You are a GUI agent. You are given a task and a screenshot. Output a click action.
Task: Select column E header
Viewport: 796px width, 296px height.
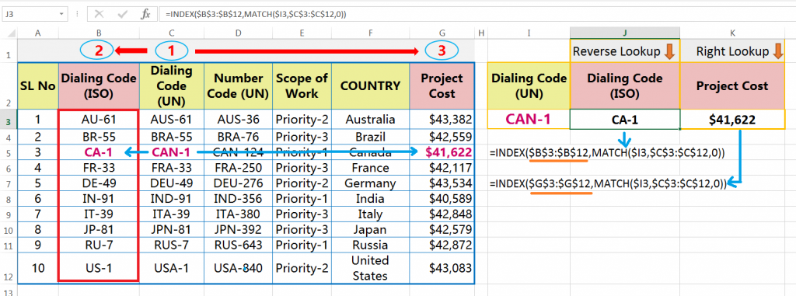(x=302, y=33)
